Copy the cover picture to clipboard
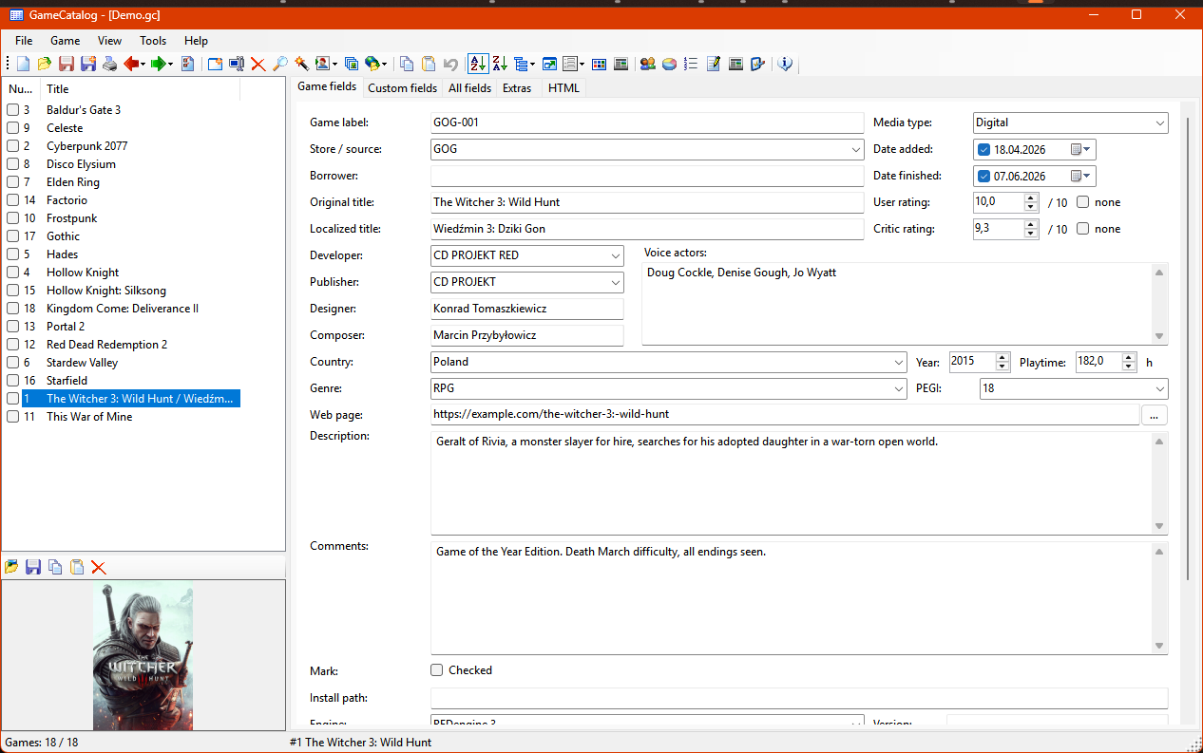 click(55, 567)
